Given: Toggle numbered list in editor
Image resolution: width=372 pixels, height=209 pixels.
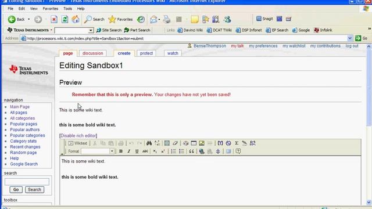Looking at the screenshot, I should [x=173, y=151].
